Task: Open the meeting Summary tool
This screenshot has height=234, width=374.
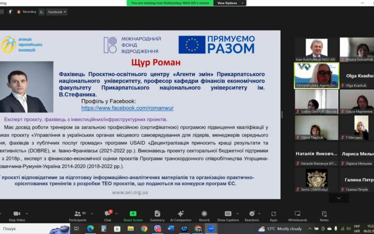Action: tap(157, 215)
